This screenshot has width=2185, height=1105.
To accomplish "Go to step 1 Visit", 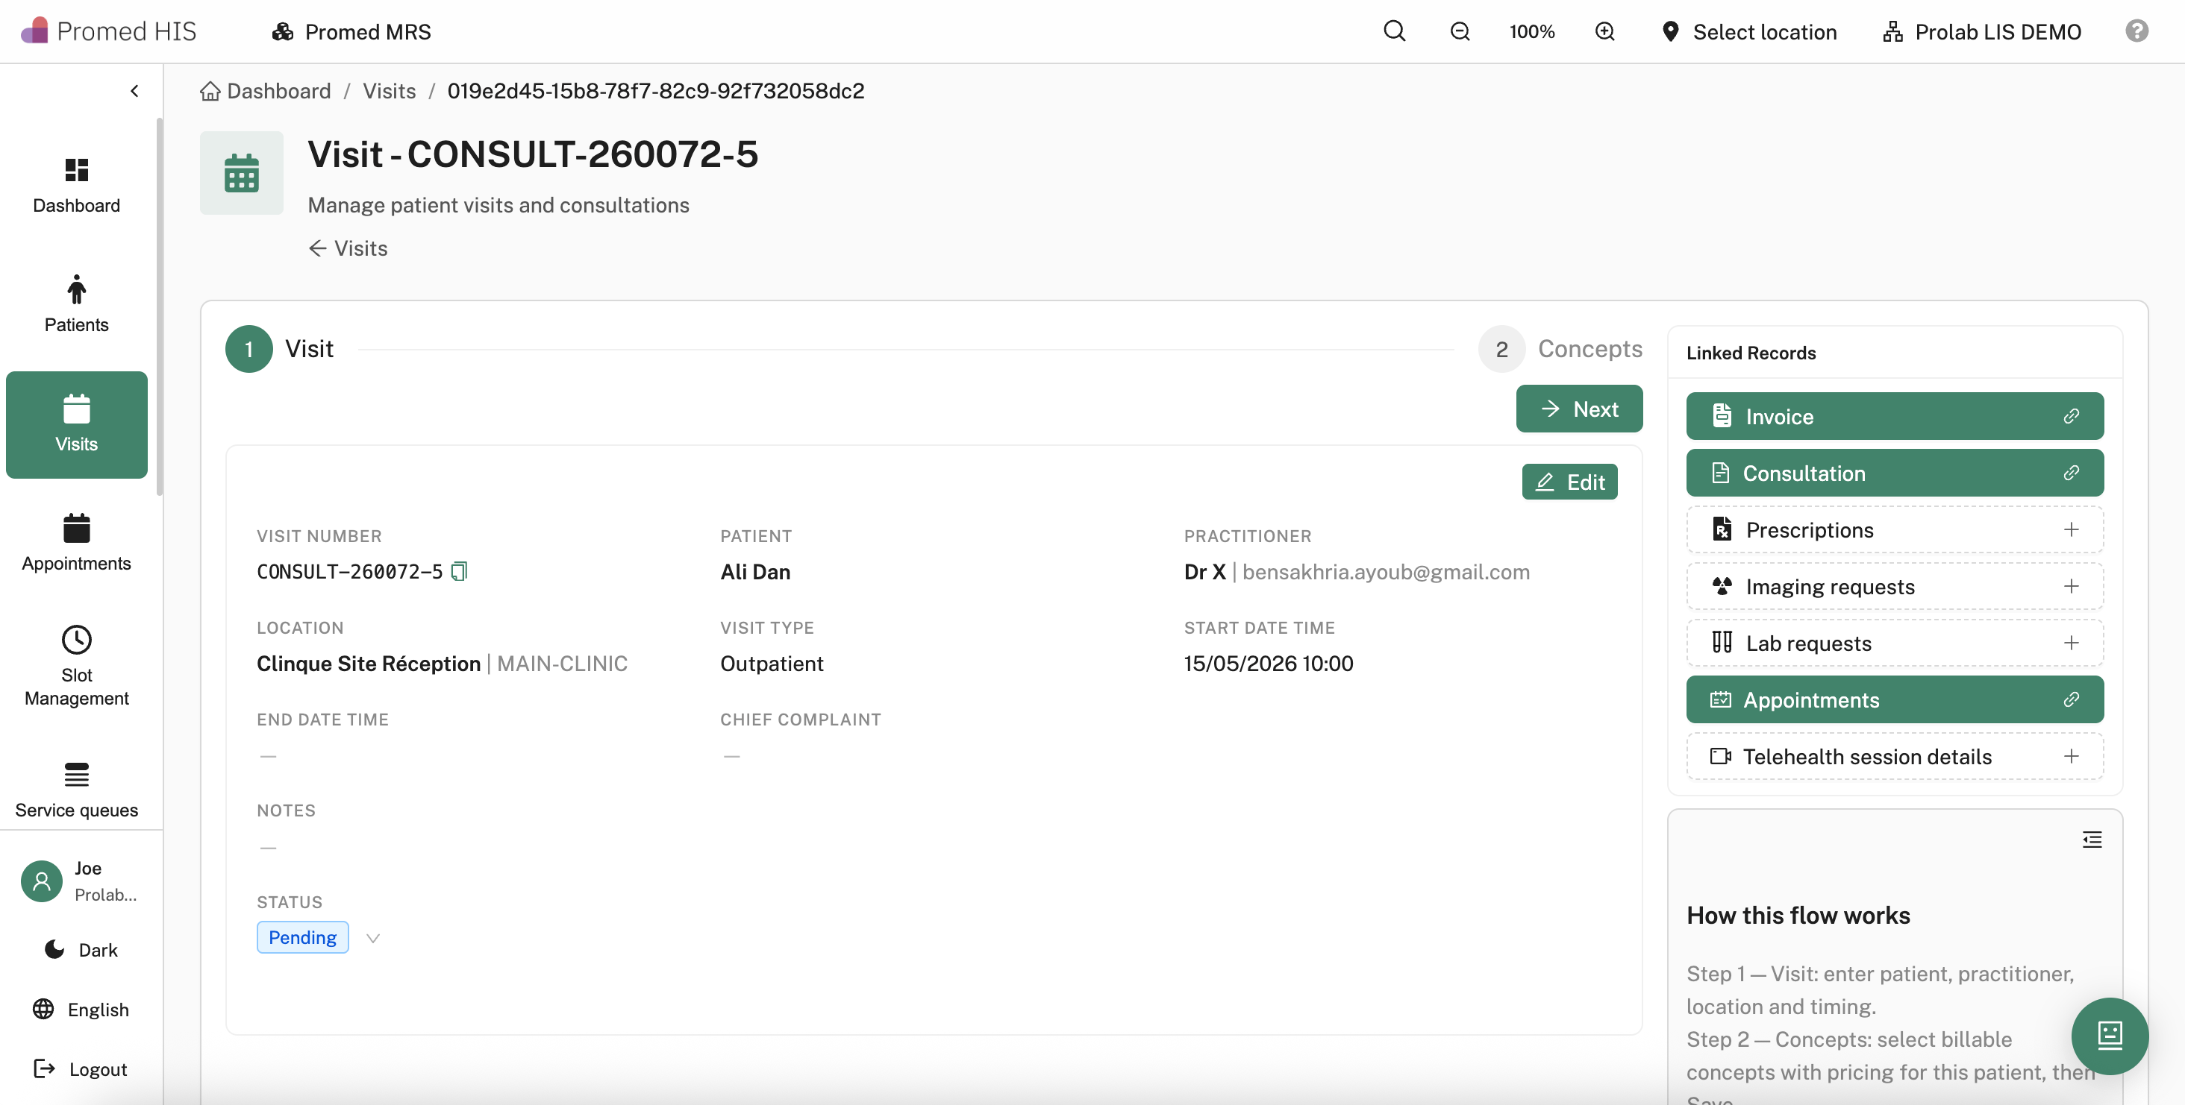I will tap(280, 348).
